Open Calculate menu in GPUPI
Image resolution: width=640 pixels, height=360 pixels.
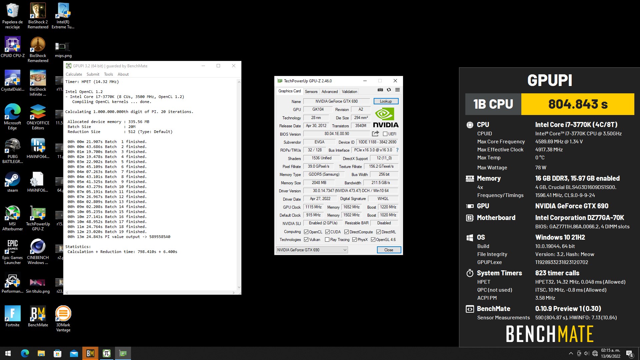[x=74, y=74]
